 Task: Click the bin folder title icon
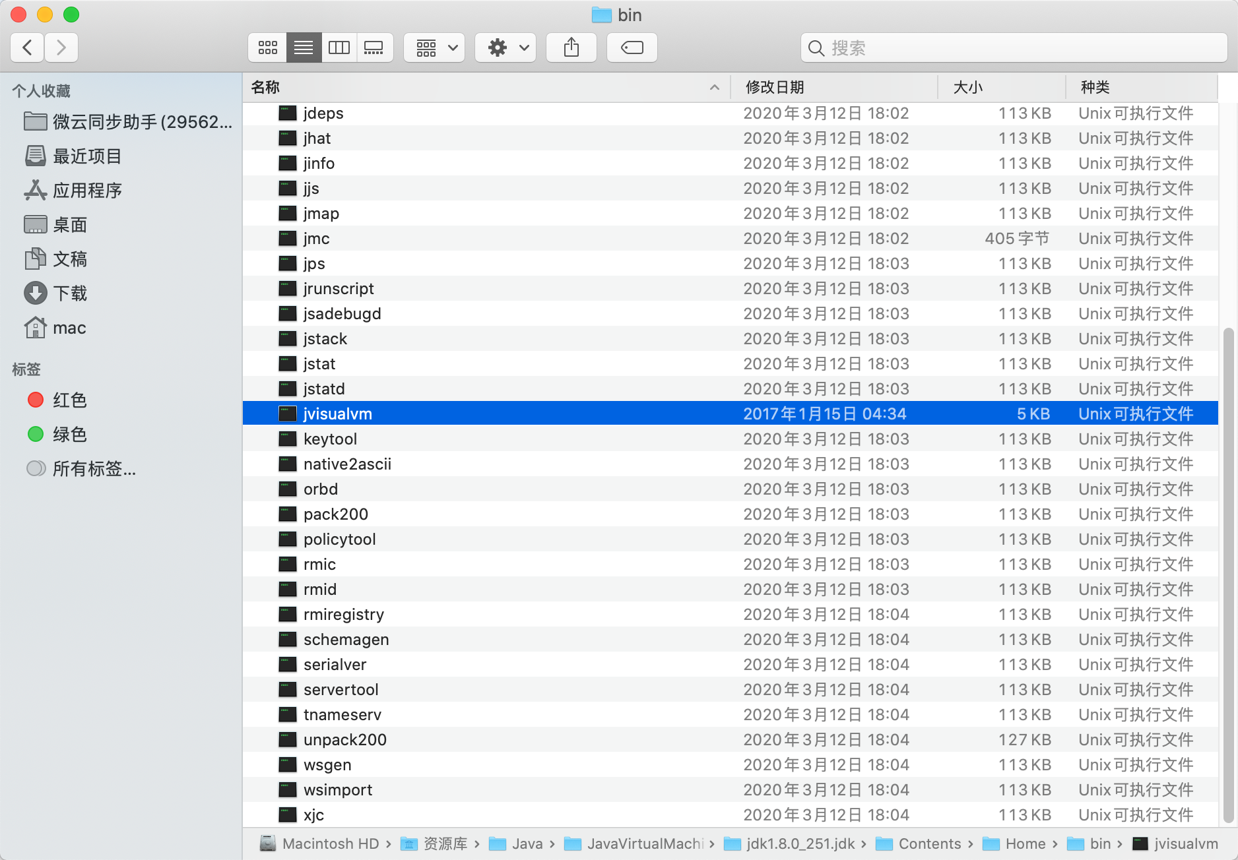coord(601,15)
